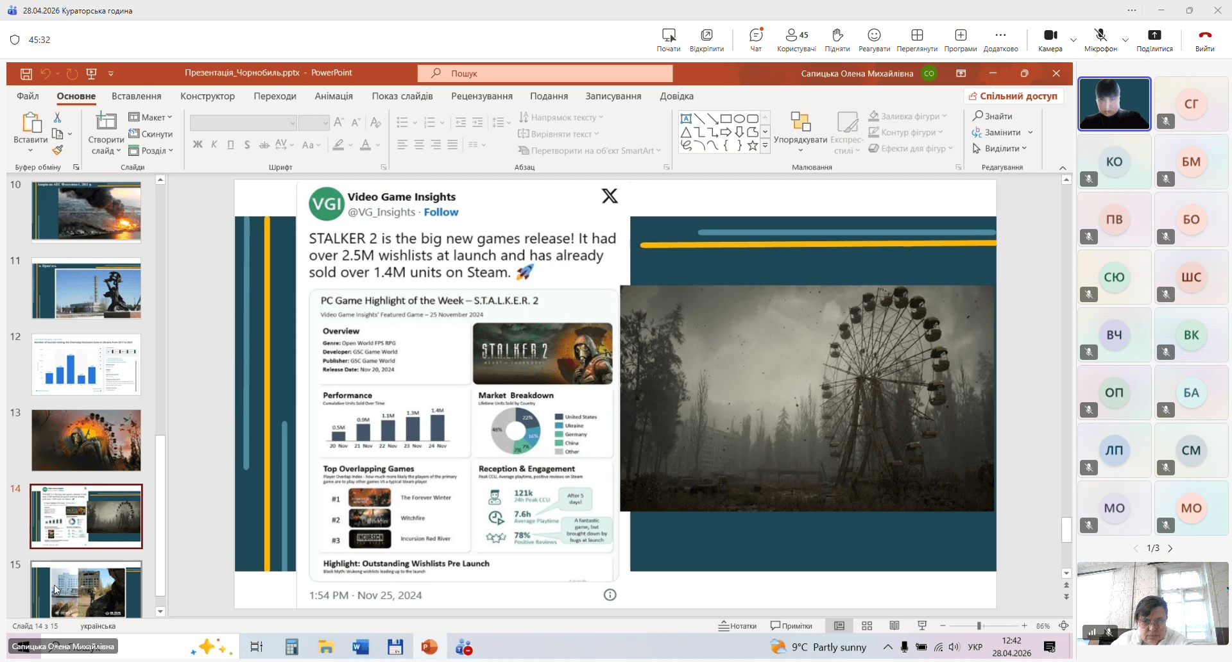The width and height of the screenshot is (1232, 662).
Task: Select slide 12 thumbnail with bar chart
Action: [x=86, y=364]
